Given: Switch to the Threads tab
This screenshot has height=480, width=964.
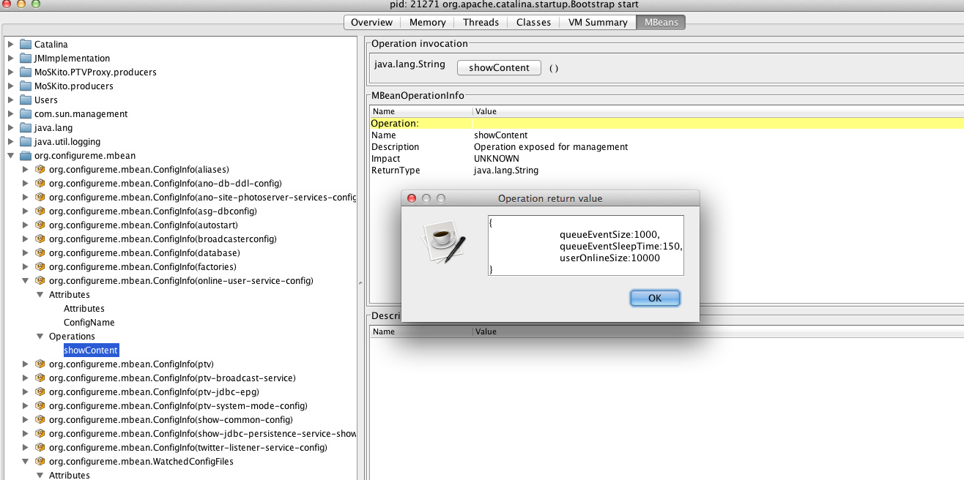Looking at the screenshot, I should tap(481, 22).
